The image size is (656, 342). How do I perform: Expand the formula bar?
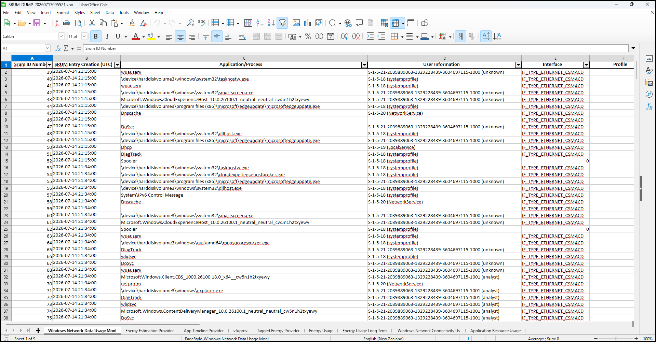(633, 48)
